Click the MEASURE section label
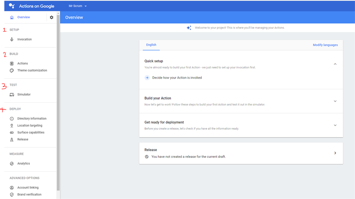 17,154
